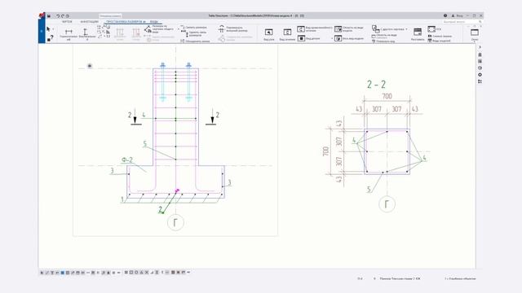This screenshot has width=522, height=293.
Task: Select the Г grid bubble under section 2-2
Action: click(x=387, y=204)
